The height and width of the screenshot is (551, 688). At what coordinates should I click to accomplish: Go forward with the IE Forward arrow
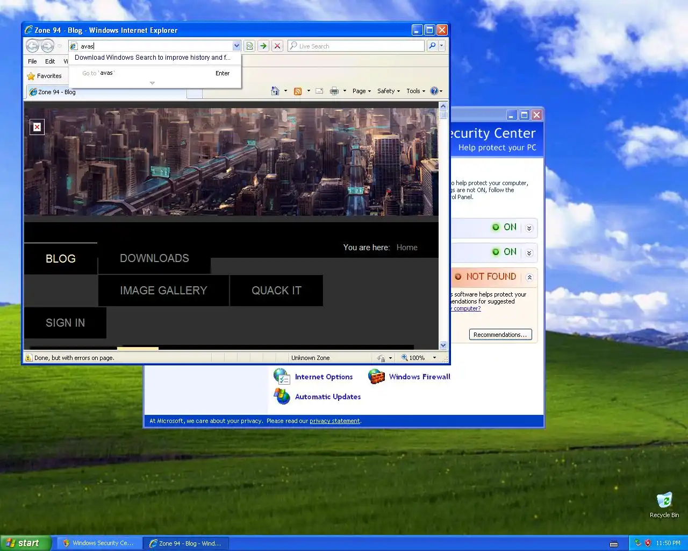(47, 46)
